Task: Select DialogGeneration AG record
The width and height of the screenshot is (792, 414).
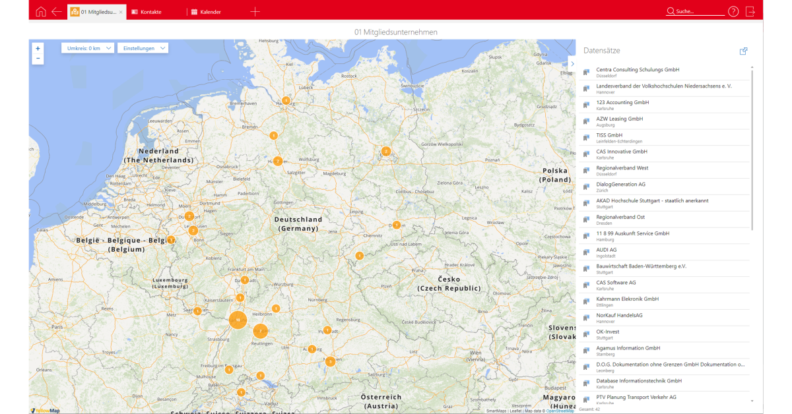Action: click(665, 187)
